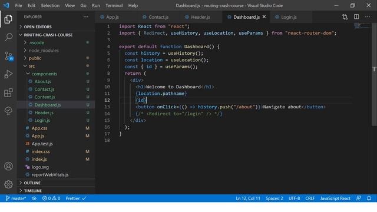Open the View menu
This screenshot has width=377, height=212.
pyautogui.click(x=70, y=5)
